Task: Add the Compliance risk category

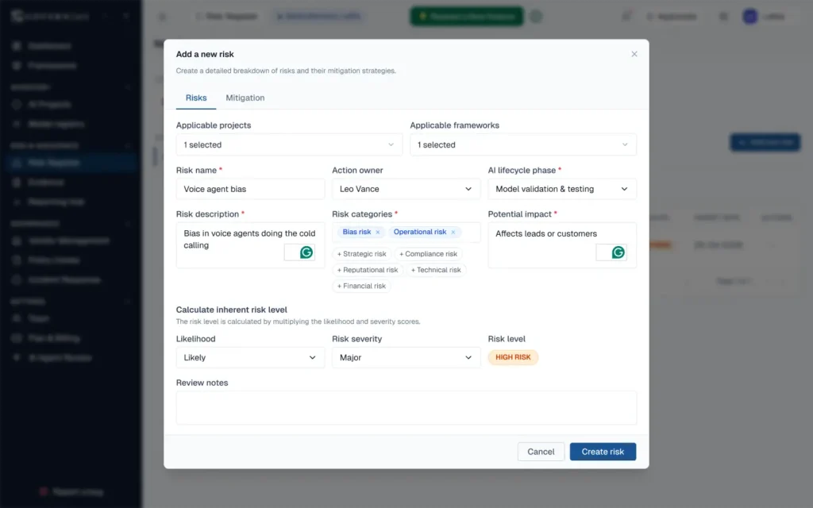Action: click(x=429, y=254)
